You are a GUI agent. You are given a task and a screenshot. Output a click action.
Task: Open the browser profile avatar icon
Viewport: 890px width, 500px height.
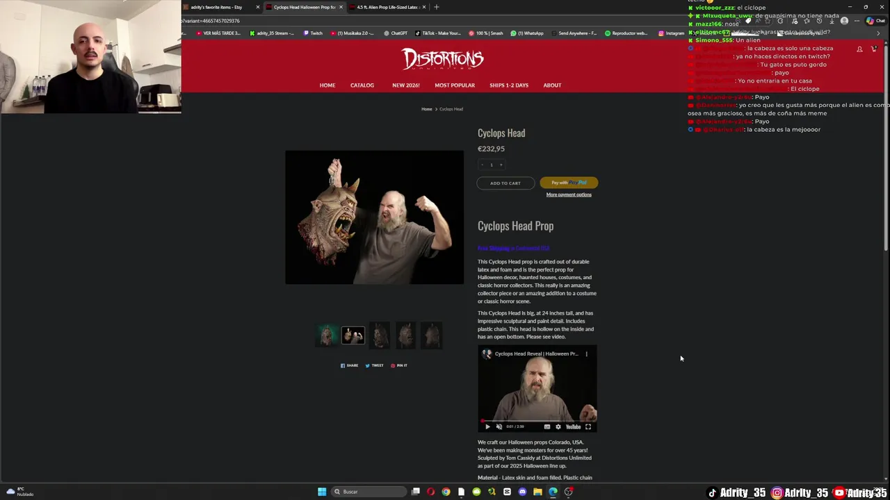tap(844, 21)
